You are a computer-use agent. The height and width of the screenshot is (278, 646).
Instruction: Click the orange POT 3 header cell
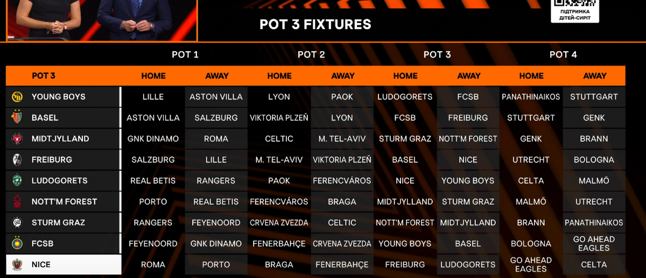point(44,76)
